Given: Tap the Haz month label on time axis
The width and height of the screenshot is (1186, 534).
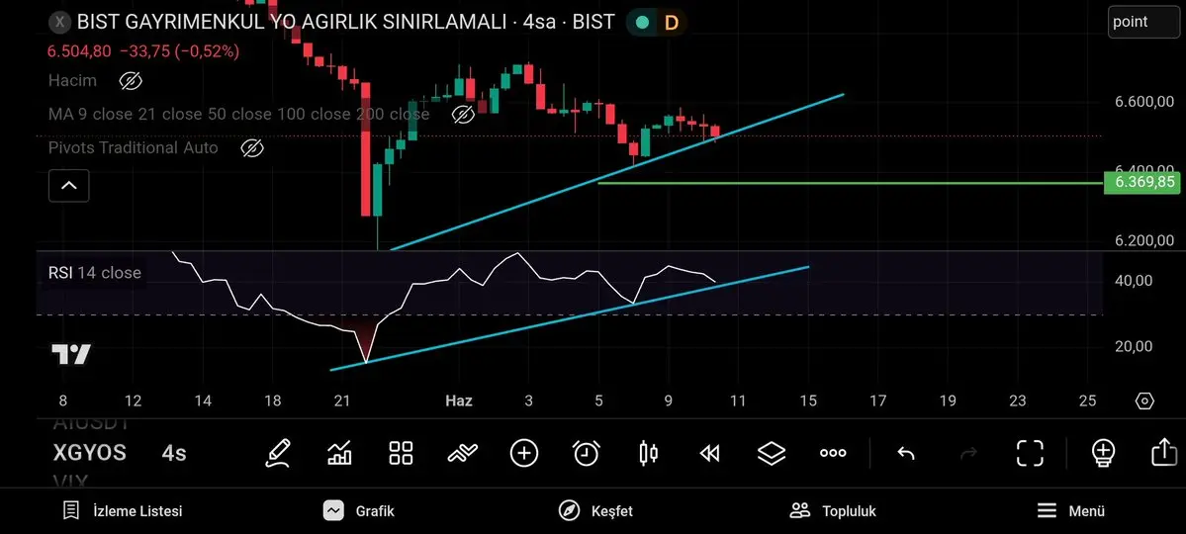Looking at the screenshot, I should pyautogui.click(x=458, y=400).
